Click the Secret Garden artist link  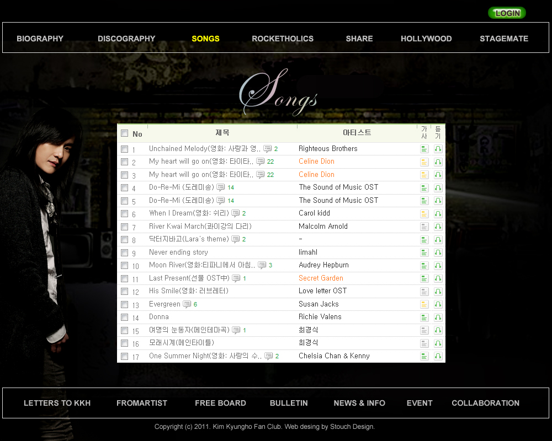(321, 278)
